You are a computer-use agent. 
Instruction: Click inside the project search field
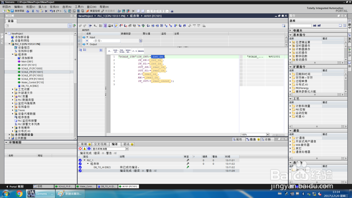click(157, 11)
